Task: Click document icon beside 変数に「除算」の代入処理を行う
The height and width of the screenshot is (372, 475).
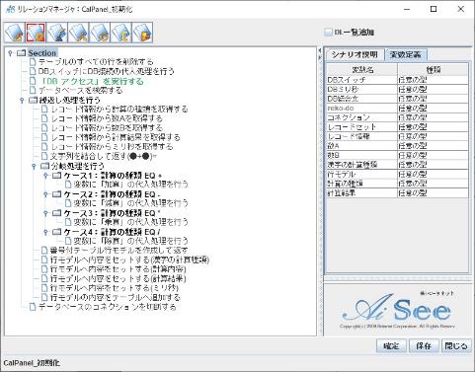Action: click(x=68, y=241)
